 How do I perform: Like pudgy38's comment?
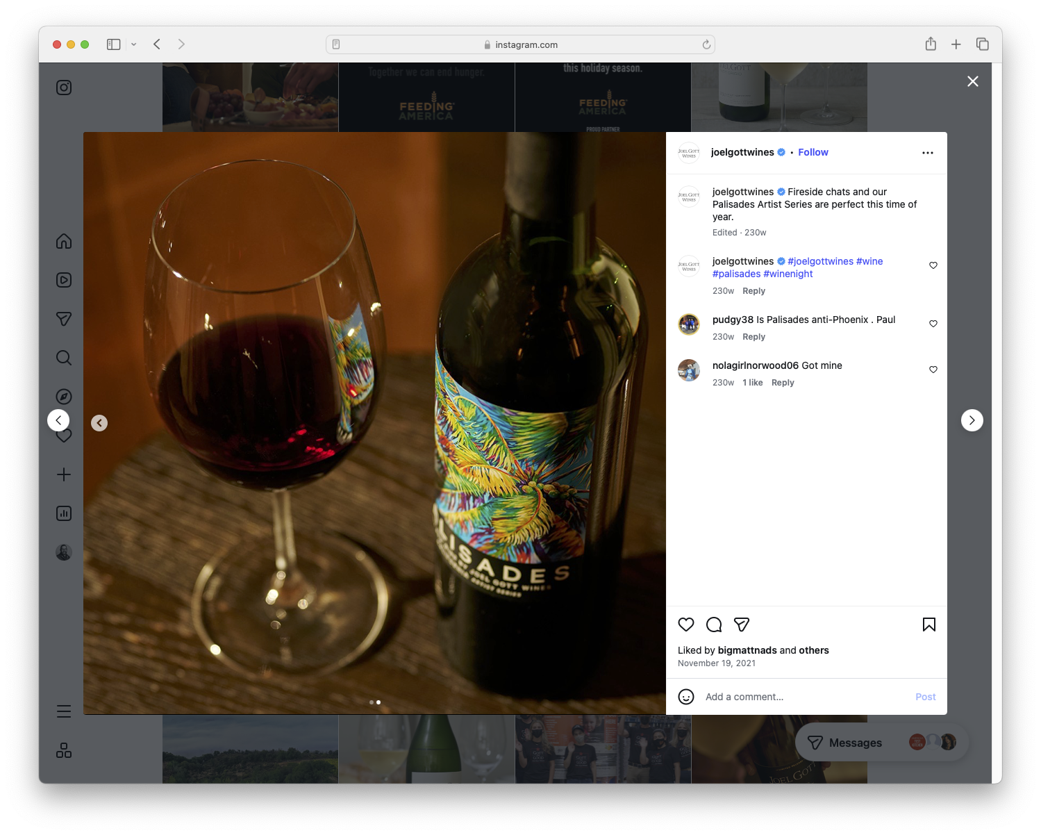tap(933, 324)
